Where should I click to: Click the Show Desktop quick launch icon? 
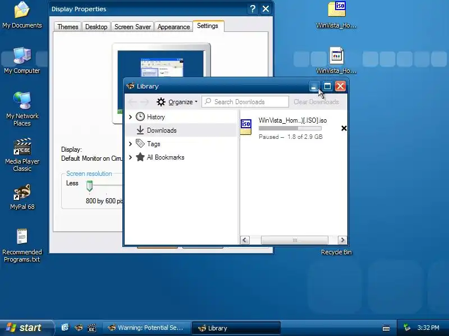(65, 328)
